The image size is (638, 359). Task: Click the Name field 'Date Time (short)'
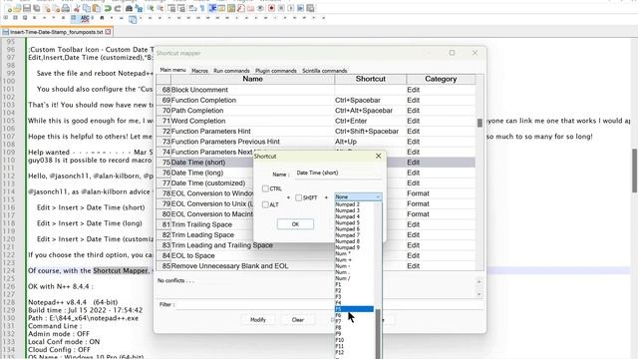point(339,173)
